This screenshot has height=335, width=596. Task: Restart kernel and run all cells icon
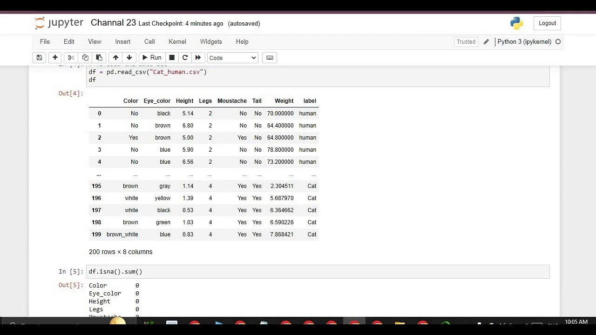point(198,58)
